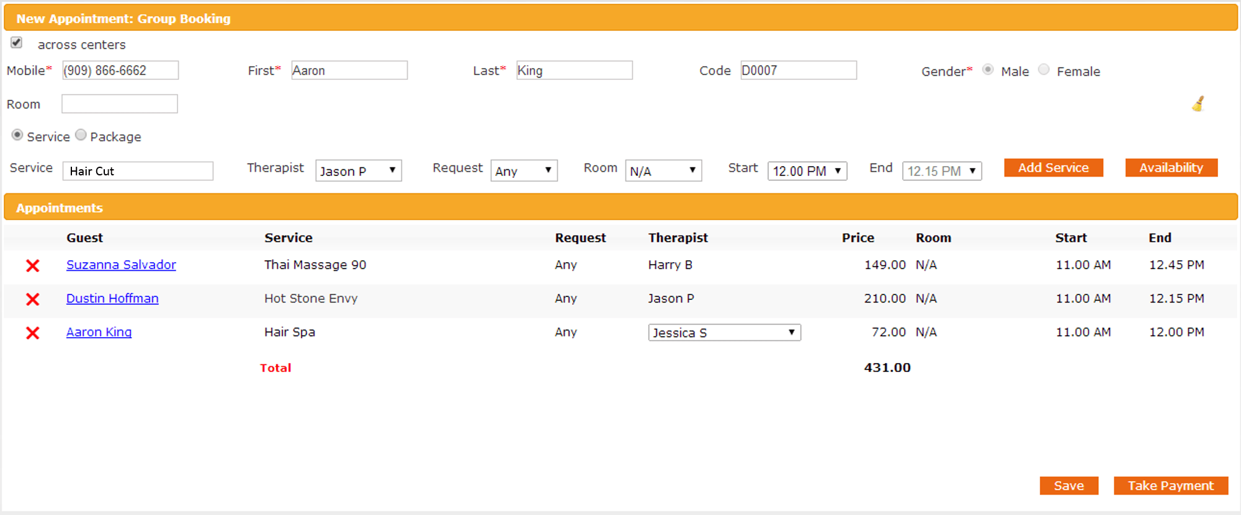
Task: Open the Dustin Hoffman guest link
Action: click(112, 299)
